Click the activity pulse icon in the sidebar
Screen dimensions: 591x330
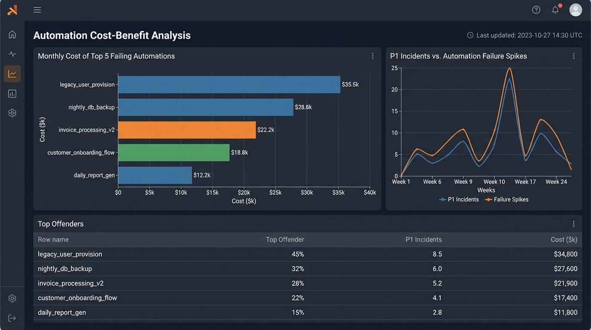(12, 54)
